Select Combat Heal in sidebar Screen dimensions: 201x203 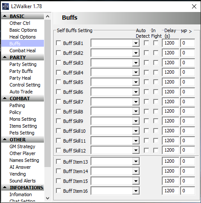(x=23, y=51)
